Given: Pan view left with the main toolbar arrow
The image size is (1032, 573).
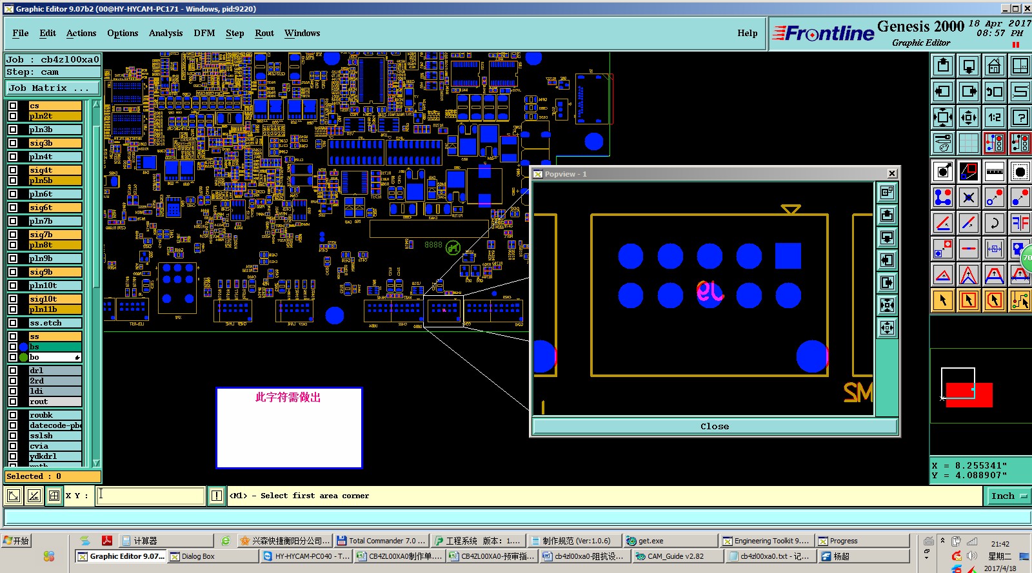Looking at the screenshot, I should (943, 92).
